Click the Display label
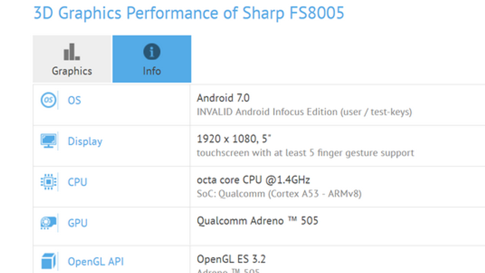The width and height of the screenshot is (485, 273). [x=85, y=141]
